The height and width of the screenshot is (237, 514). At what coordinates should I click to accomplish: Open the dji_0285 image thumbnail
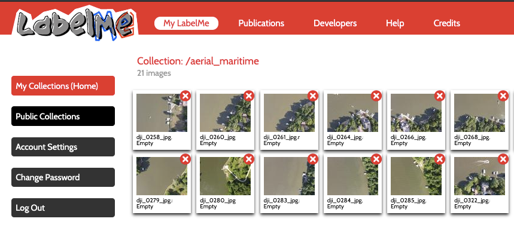(416, 176)
